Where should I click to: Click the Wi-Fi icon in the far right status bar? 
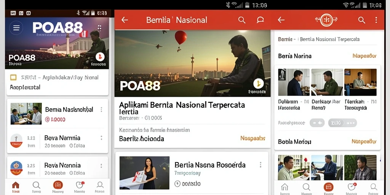pos(346,5)
